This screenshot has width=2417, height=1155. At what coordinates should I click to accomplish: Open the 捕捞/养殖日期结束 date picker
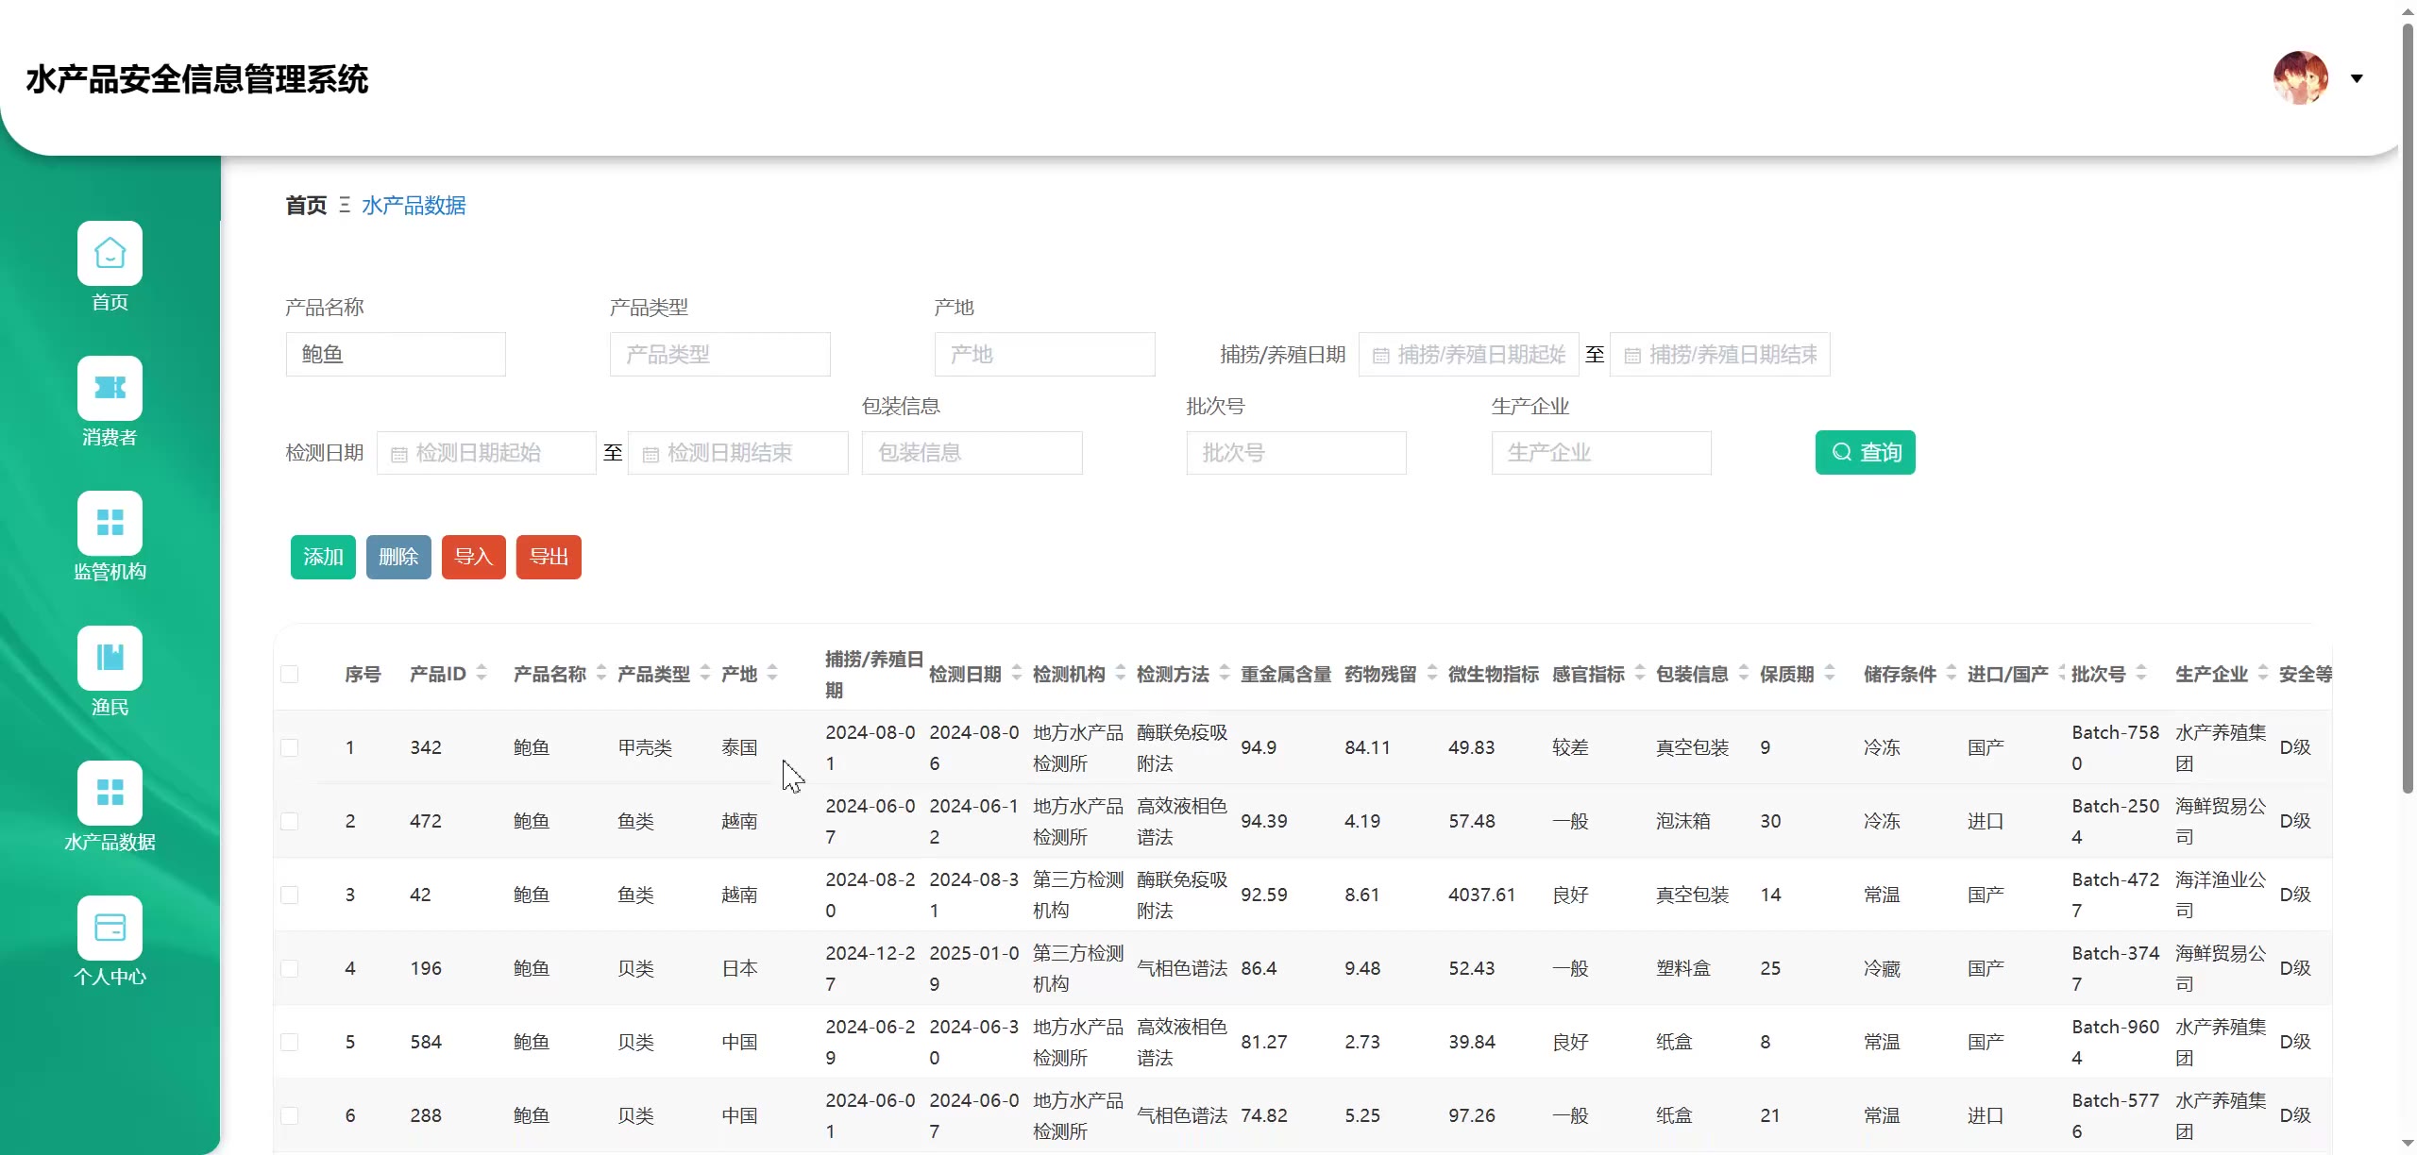1720,355
